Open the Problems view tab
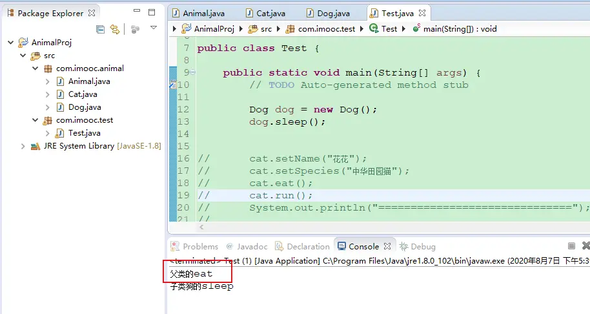 tap(199, 246)
